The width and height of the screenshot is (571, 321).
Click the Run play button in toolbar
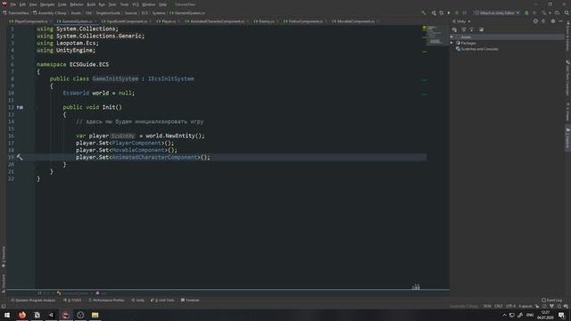[449, 12]
